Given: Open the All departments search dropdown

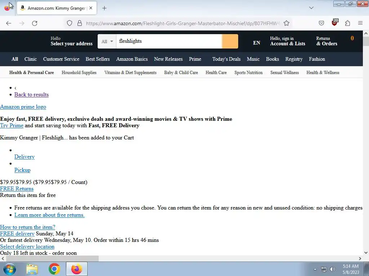Looking at the screenshot, I should click(107, 41).
